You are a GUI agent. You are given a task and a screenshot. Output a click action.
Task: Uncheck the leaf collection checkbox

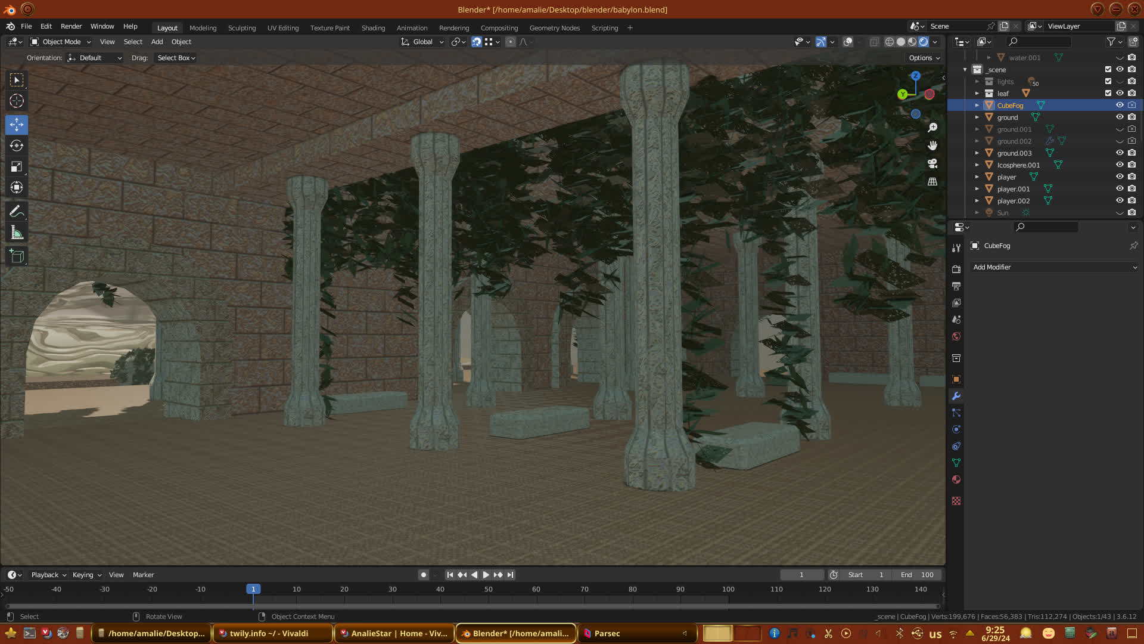[1108, 93]
